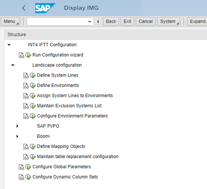Execute activity icon for Assign System Lines to Environments

(32, 96)
